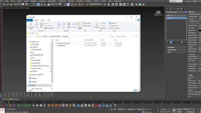
Task: Open Easy access dropdown in Explorer ribbon
Action: [88, 26]
